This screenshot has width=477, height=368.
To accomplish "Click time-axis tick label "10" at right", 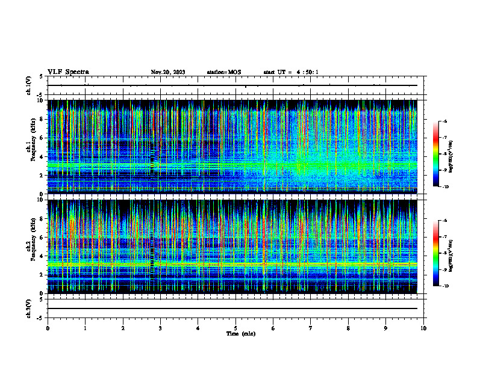I will (423, 328).
